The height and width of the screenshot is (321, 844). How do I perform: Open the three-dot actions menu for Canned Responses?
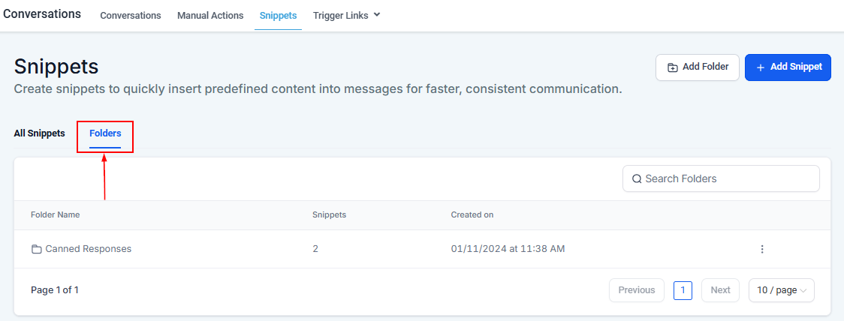(762, 249)
